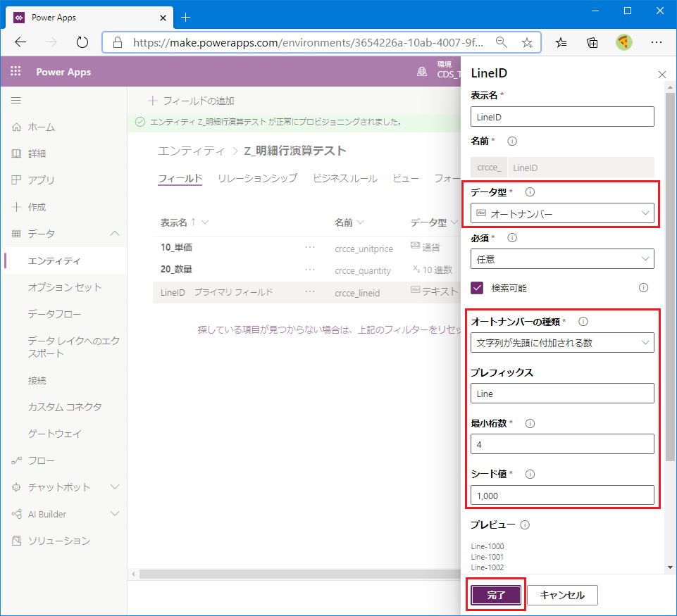677x616 pixels.
Task: Open ソリューション in the sidebar
Action: 59,541
